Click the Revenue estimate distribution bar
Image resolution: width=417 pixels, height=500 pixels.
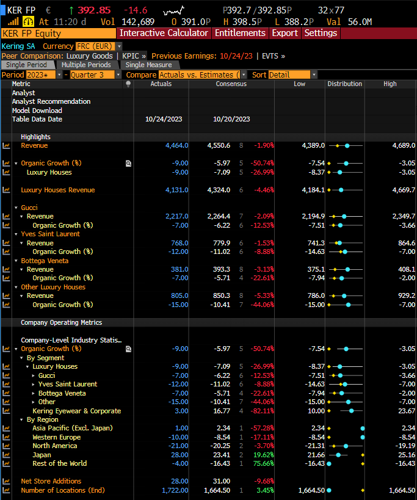tap(346, 146)
